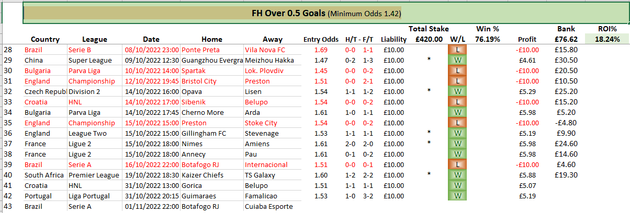
Task: Click the Bank total £76.62 cell
Action: [564, 39]
